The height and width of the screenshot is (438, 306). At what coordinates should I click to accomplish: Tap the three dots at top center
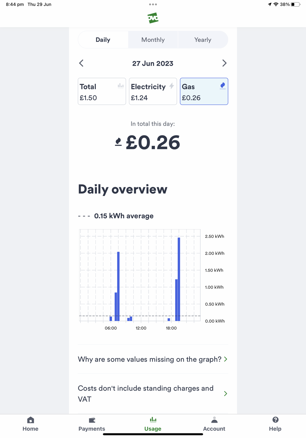pyautogui.click(x=153, y=4)
